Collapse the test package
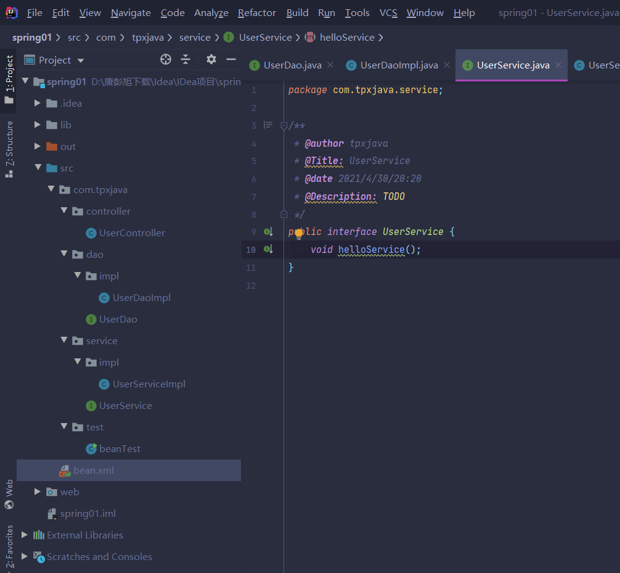 (64, 426)
